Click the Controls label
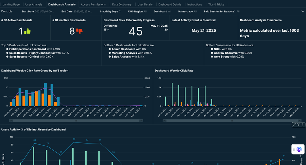This screenshot has height=165, width=306. (7, 11)
